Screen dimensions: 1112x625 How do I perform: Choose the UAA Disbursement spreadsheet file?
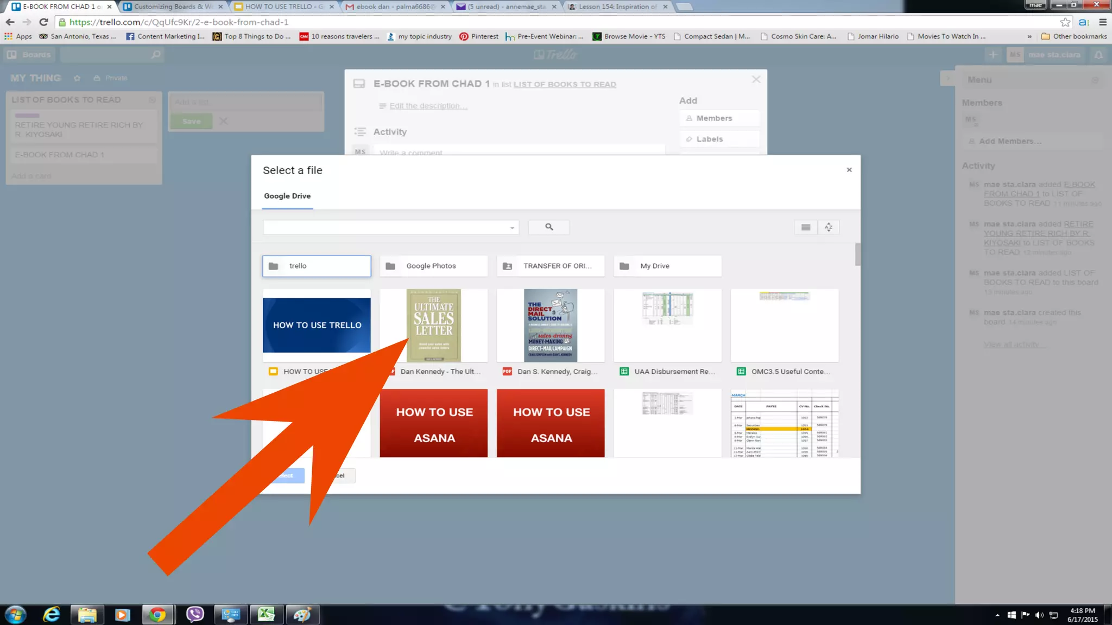tap(667, 325)
